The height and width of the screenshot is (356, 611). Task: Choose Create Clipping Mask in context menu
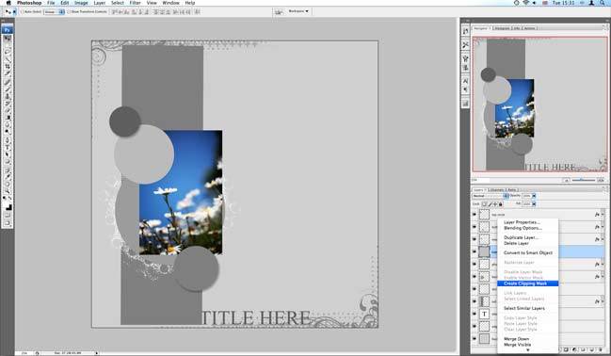click(527, 283)
